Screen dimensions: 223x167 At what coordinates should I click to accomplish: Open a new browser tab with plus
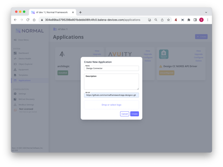[x=80, y=12]
